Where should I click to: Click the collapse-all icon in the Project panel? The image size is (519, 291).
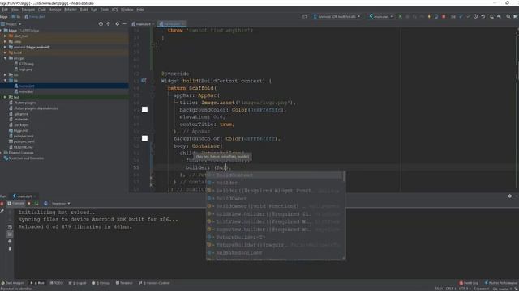click(108, 23)
